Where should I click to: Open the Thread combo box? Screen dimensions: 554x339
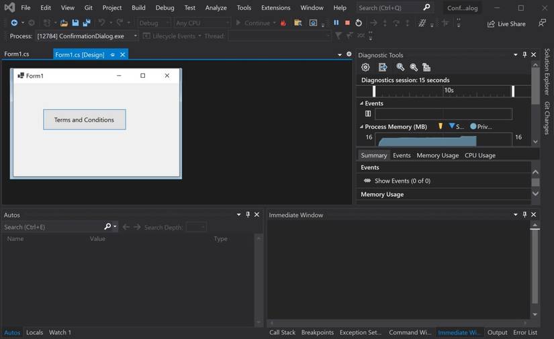click(279, 36)
